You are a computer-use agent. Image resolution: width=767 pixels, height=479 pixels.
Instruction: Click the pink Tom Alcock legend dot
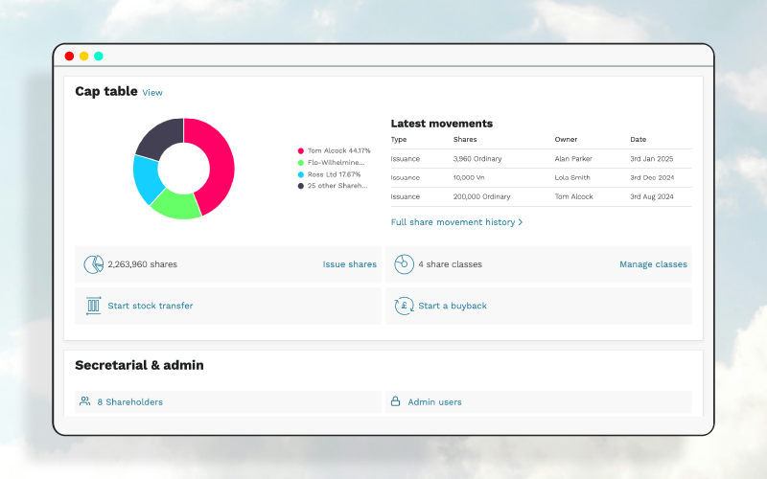[301, 151]
